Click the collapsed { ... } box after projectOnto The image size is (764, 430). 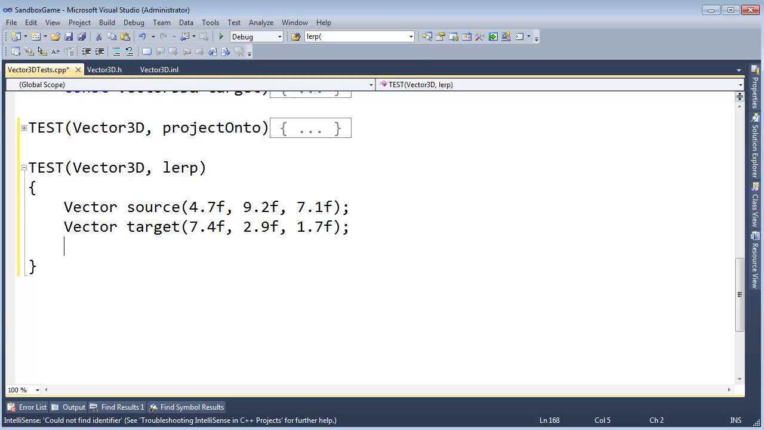[310, 128]
